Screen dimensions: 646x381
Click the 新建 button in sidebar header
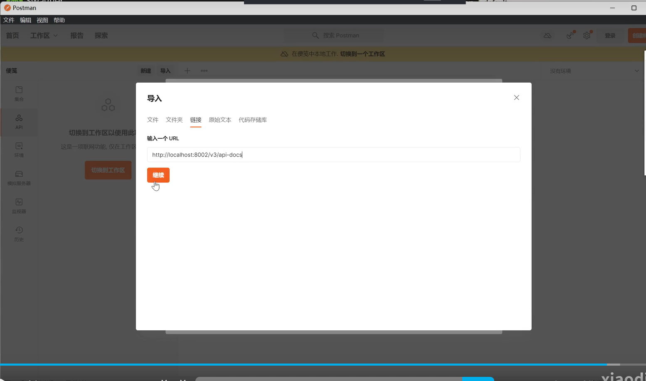point(145,71)
